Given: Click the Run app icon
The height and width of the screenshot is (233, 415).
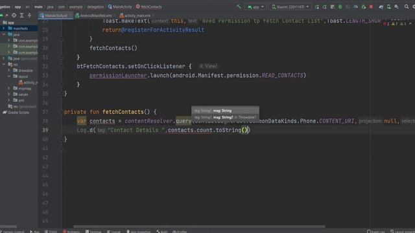Looking at the screenshot, I should pyautogui.click(x=317, y=7).
